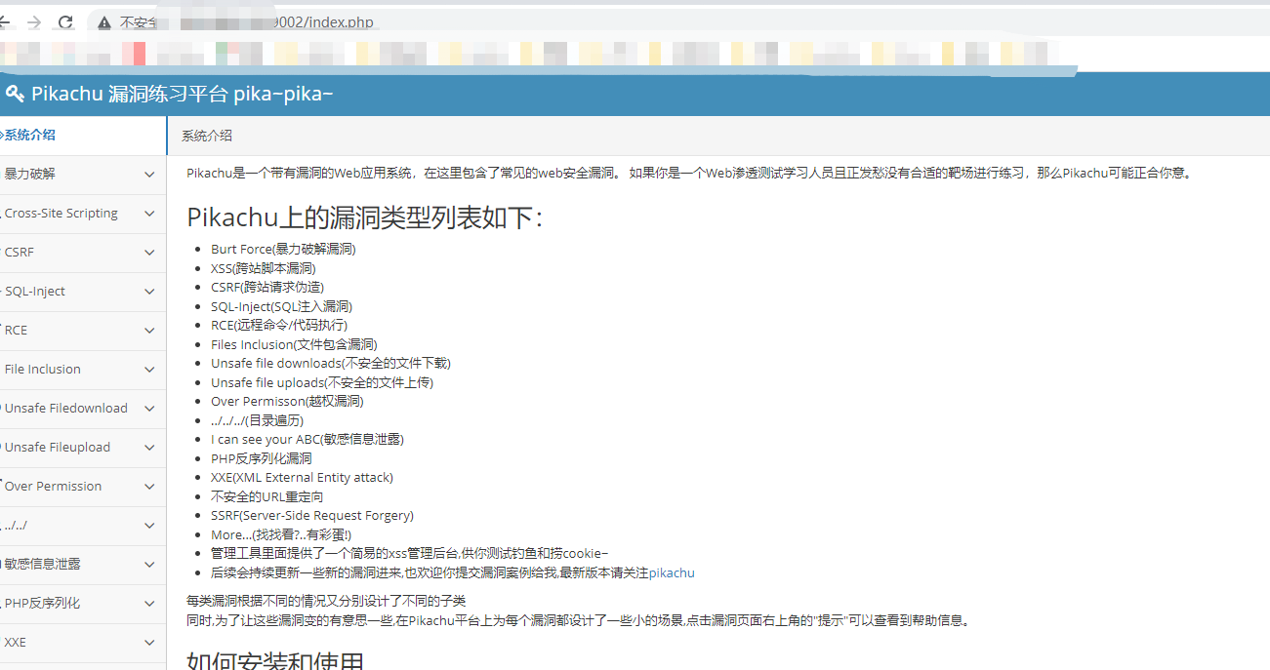Click the heading Pikachu上的漏洞类型列表如下
The image size is (1270, 670).
pos(364,217)
